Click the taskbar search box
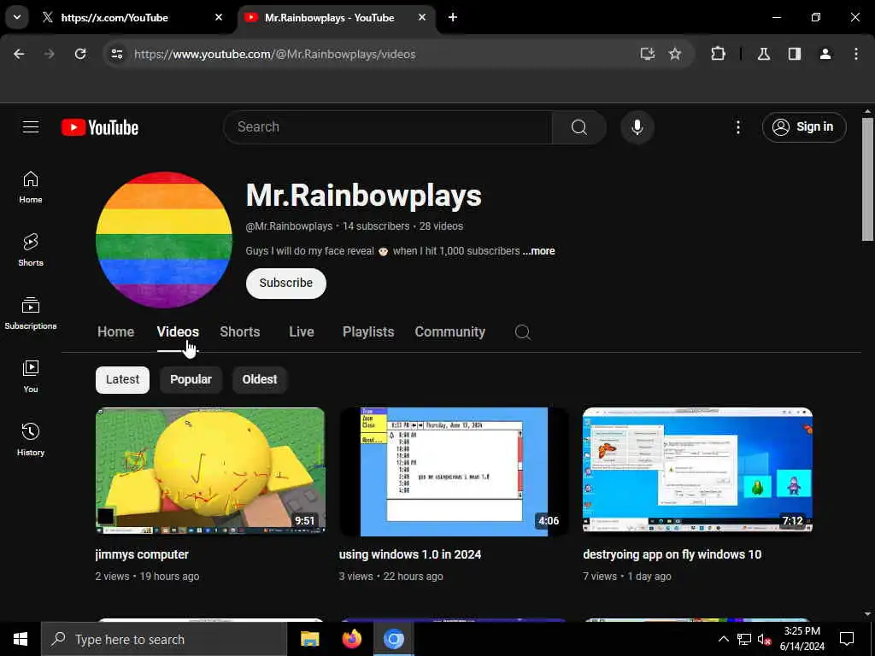Viewport: 875px width, 656px height. pyautogui.click(x=164, y=639)
